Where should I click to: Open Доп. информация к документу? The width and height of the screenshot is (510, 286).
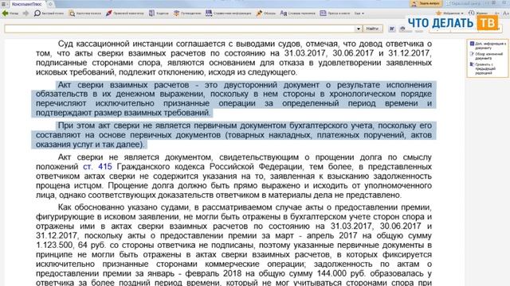[488, 45]
